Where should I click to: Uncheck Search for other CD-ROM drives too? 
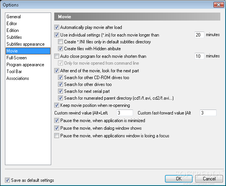60,78
